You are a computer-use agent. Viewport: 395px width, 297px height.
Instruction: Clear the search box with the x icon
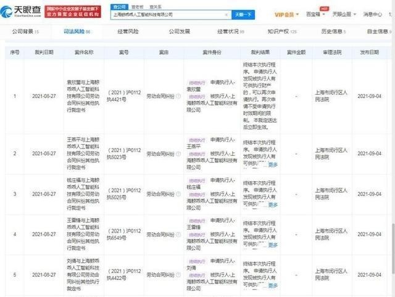[x=227, y=15]
